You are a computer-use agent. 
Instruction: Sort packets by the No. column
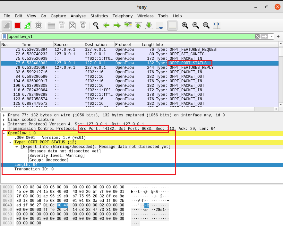click(x=11, y=44)
